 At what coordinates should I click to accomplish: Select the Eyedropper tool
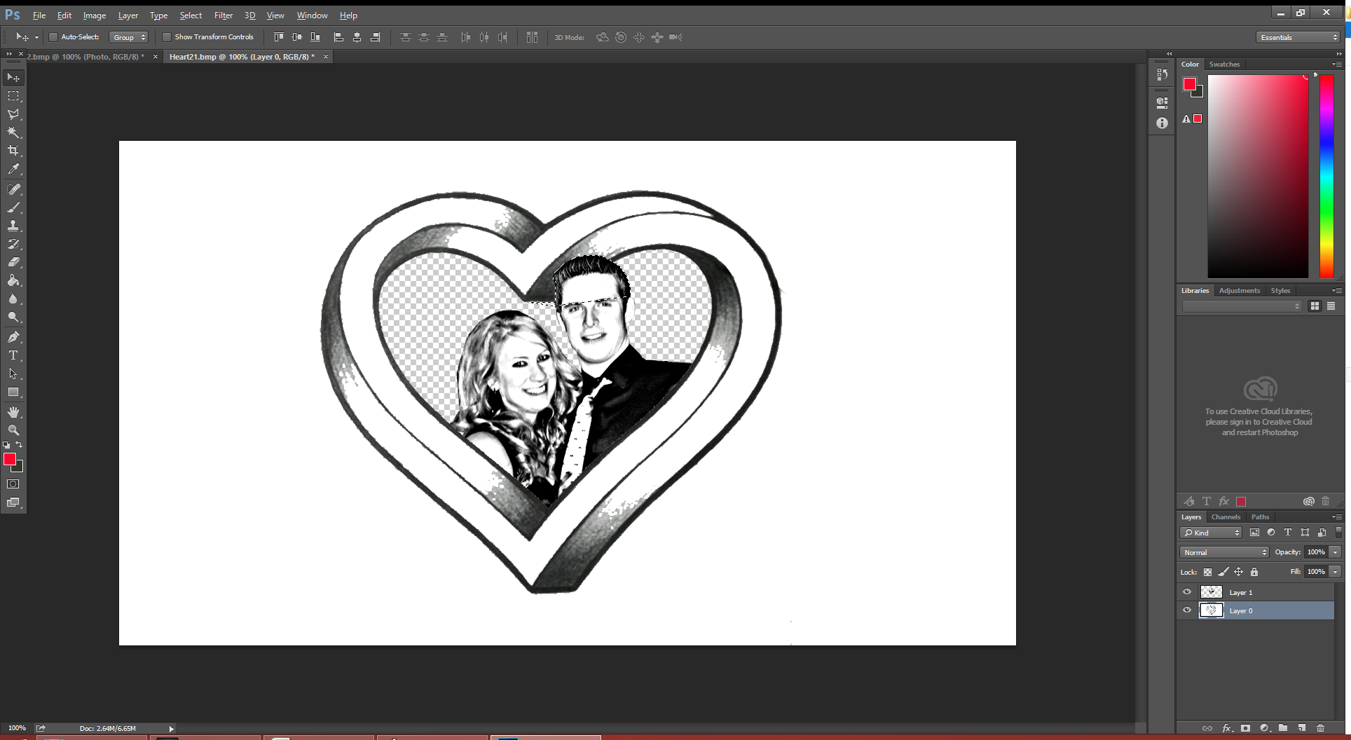click(x=13, y=169)
